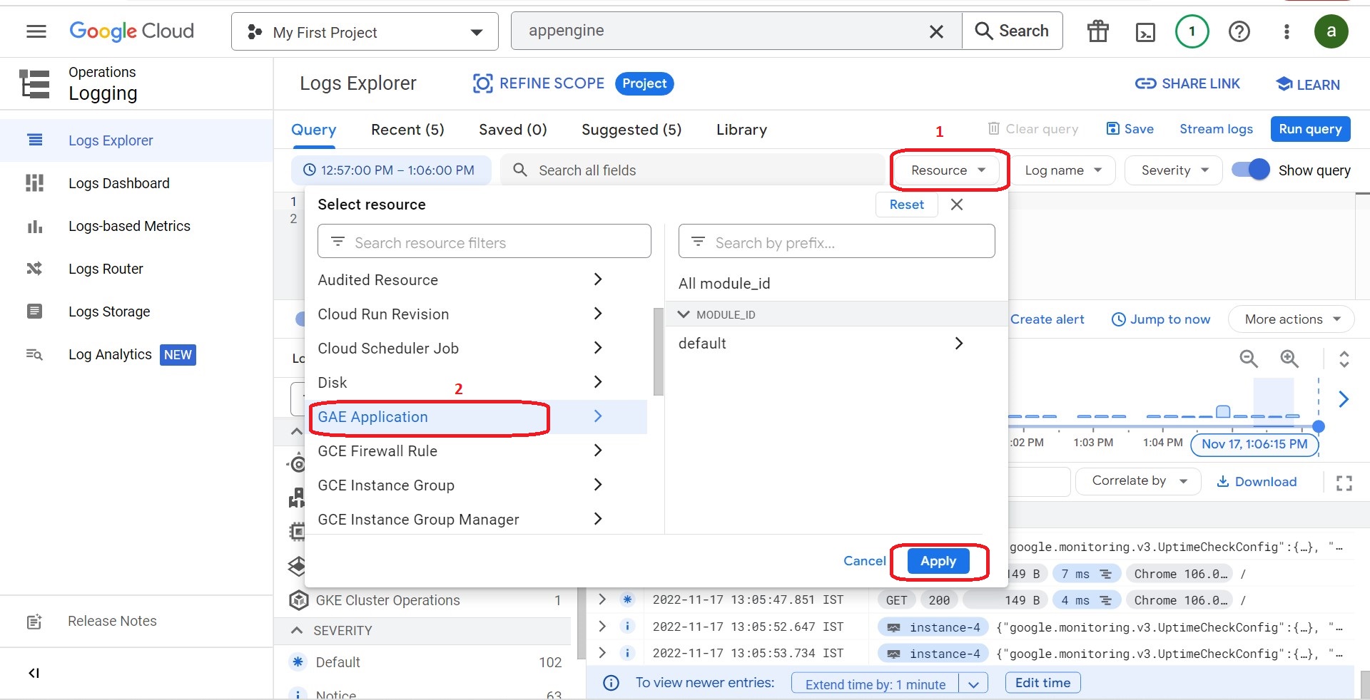Open the Severity dropdown
The image size is (1370, 700).
tap(1172, 170)
